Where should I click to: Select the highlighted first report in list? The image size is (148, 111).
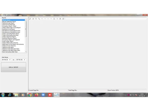[13, 20]
